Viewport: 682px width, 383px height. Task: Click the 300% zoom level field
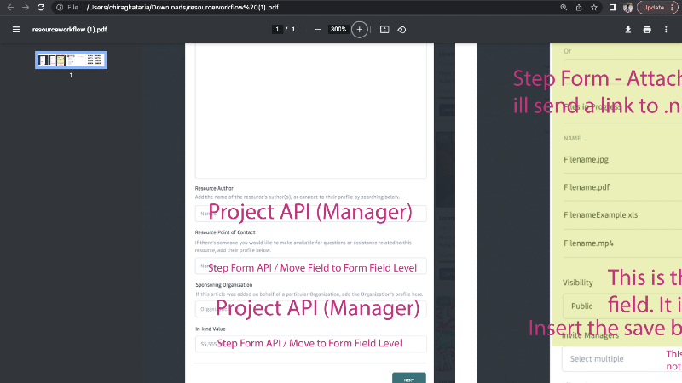(x=338, y=30)
